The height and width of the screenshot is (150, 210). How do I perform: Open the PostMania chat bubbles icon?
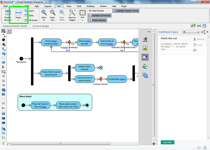[x=145, y=57]
